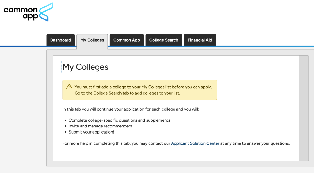Click 'Invite and manage recommenders' bullet text
The image size is (314, 173).
[100, 126]
